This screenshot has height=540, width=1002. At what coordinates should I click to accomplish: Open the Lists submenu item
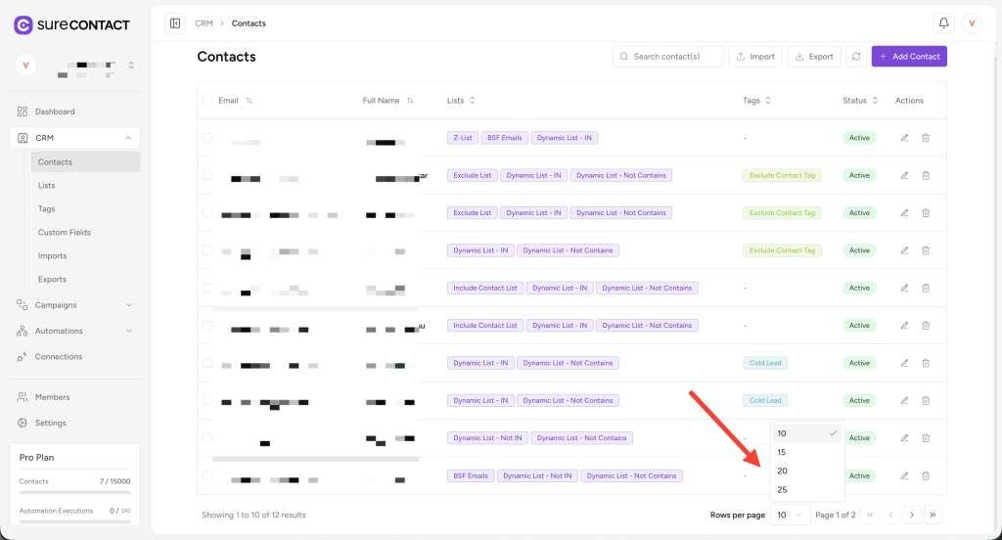click(x=47, y=186)
